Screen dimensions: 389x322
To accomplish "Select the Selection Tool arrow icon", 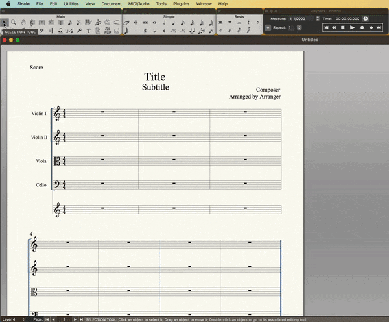I will pos(5,22).
